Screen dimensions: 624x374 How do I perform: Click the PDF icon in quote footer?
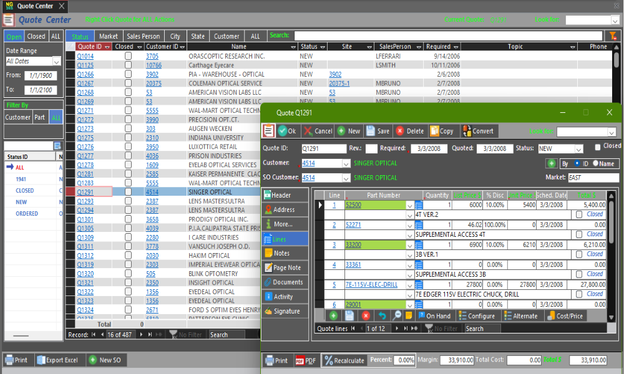[x=300, y=361]
